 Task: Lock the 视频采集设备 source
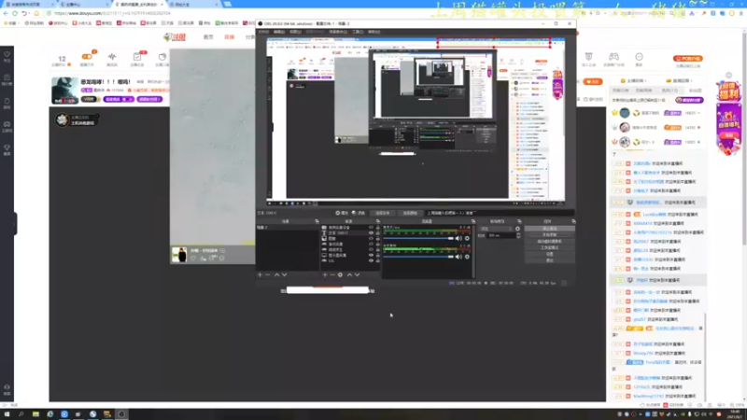[x=378, y=228]
